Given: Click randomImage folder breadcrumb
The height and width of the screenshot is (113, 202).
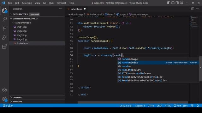Looking at the screenshot, I should 75,14.
